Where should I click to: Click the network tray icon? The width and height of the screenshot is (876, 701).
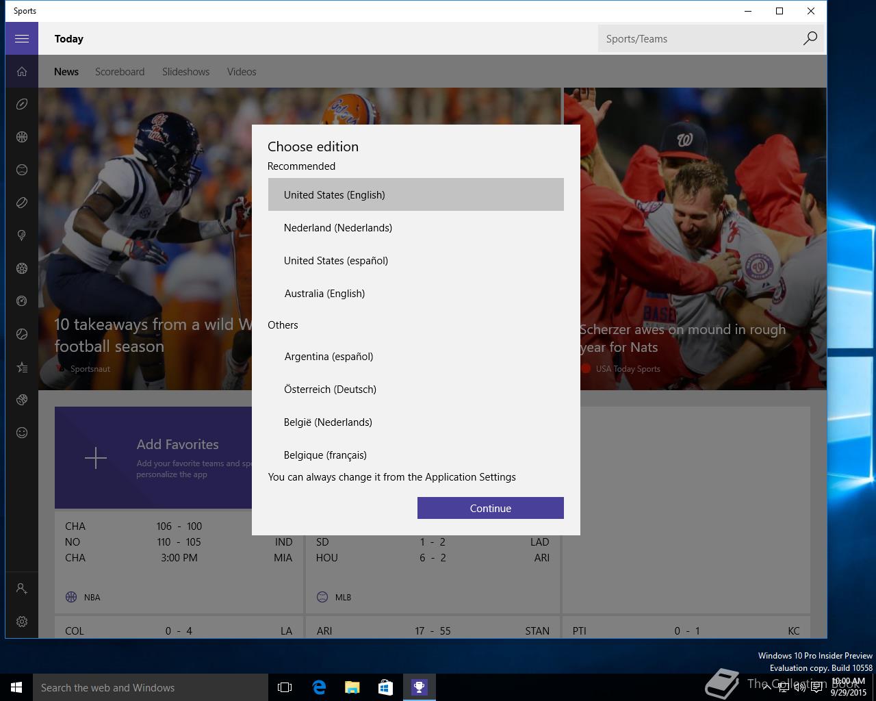click(784, 687)
